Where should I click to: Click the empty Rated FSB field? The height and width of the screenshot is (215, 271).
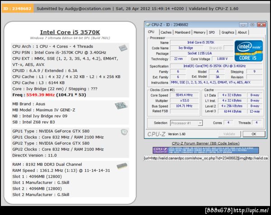[184, 111]
